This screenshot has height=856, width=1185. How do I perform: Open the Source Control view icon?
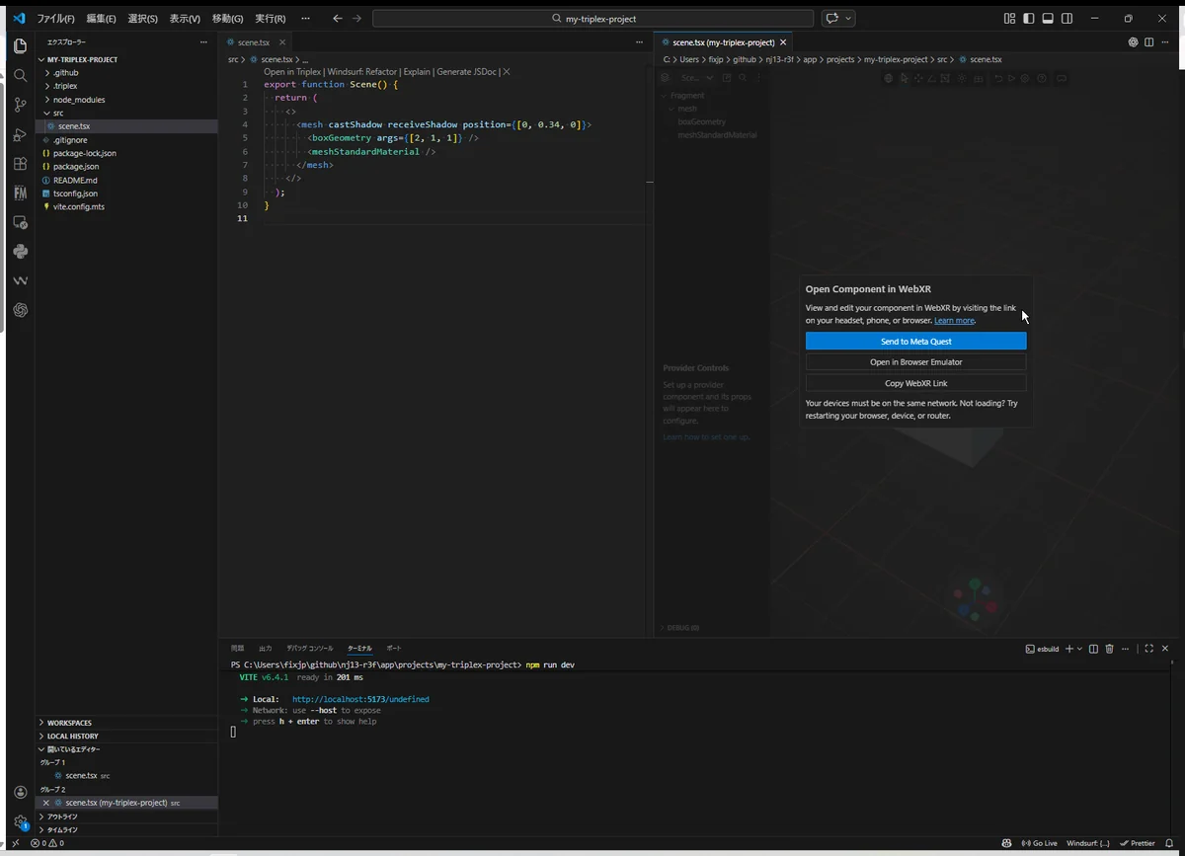pyautogui.click(x=20, y=105)
